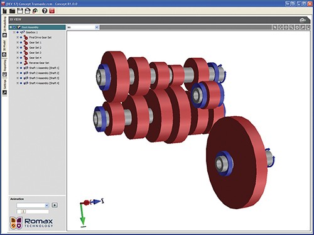The width and height of the screenshot is (314, 235).
Task: Select the pointer selection tool in the view toolbar
Action: [x=275, y=27]
